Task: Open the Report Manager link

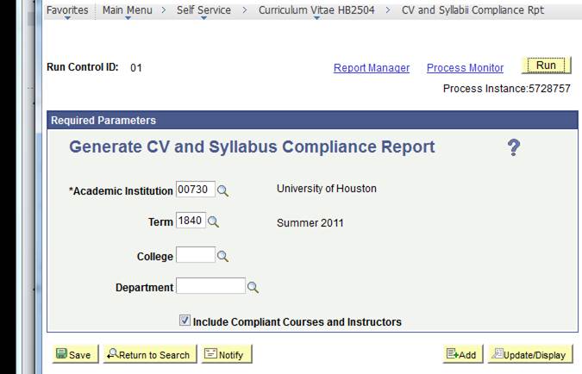Action: pyautogui.click(x=371, y=68)
